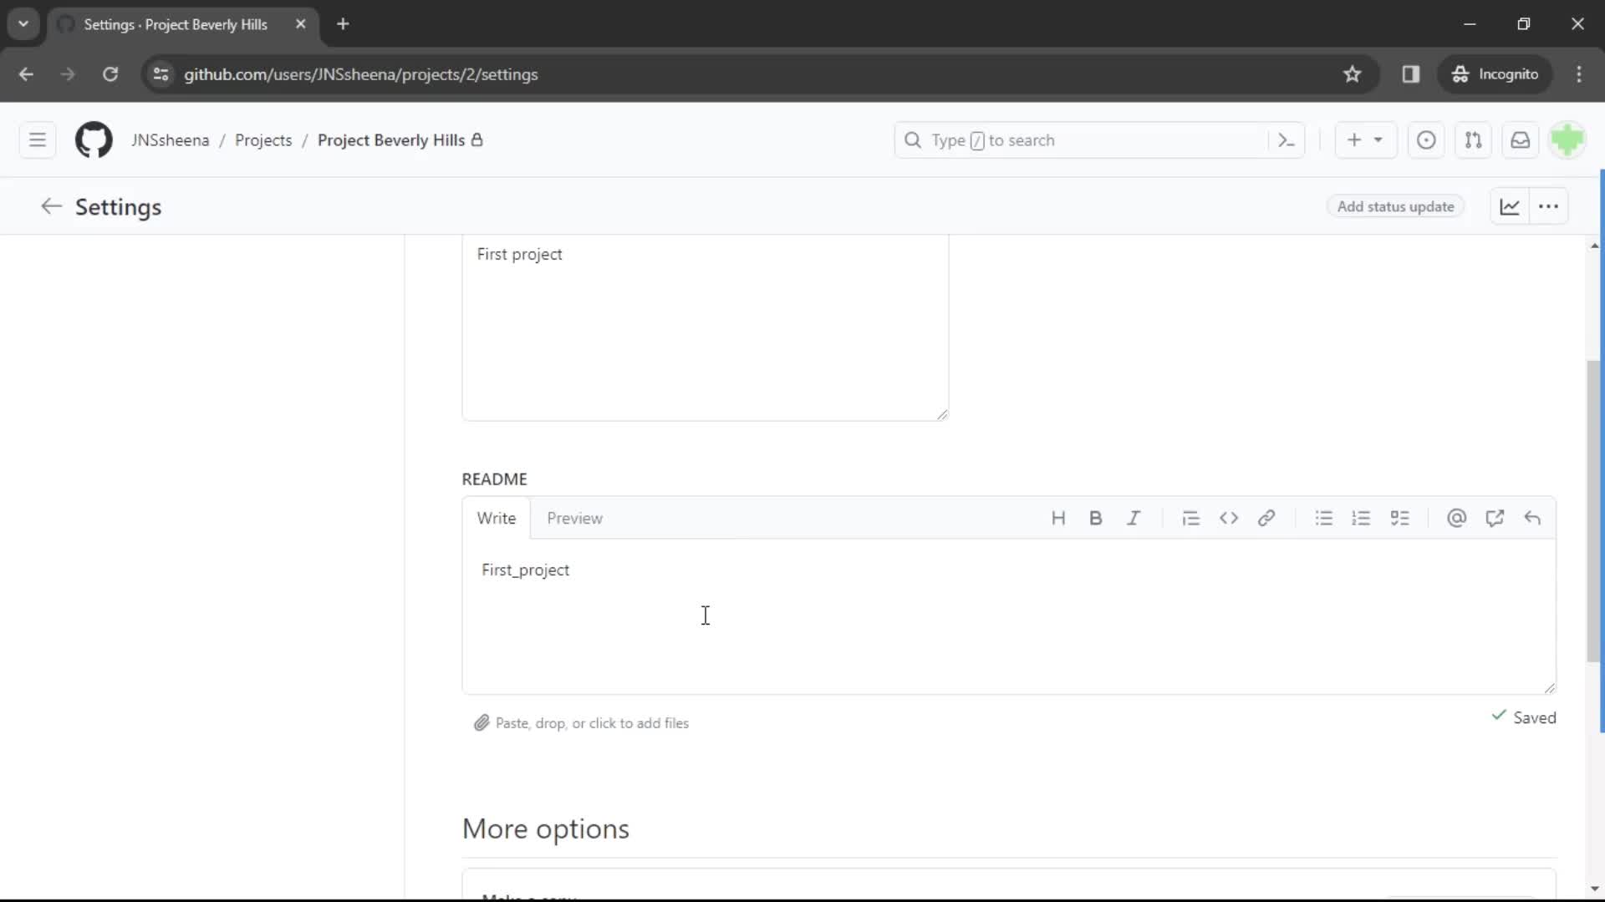Screen dimensions: 1605x902
Task: Switch to Write tab in README editor
Action: click(x=495, y=518)
